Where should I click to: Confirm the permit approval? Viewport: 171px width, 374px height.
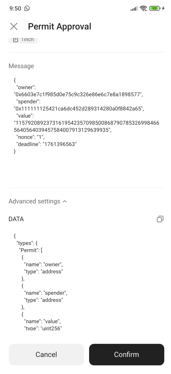(x=126, y=354)
